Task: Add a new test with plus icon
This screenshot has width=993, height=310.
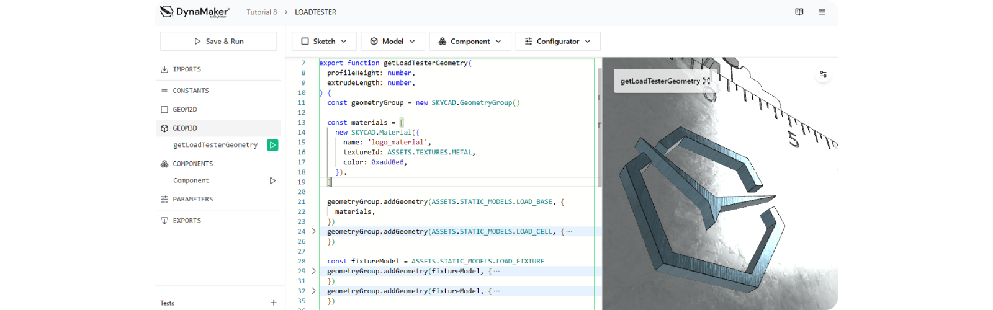Action: coord(273,303)
